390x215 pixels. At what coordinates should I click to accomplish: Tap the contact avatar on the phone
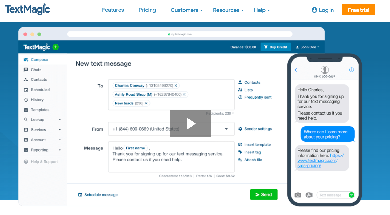point(325,70)
